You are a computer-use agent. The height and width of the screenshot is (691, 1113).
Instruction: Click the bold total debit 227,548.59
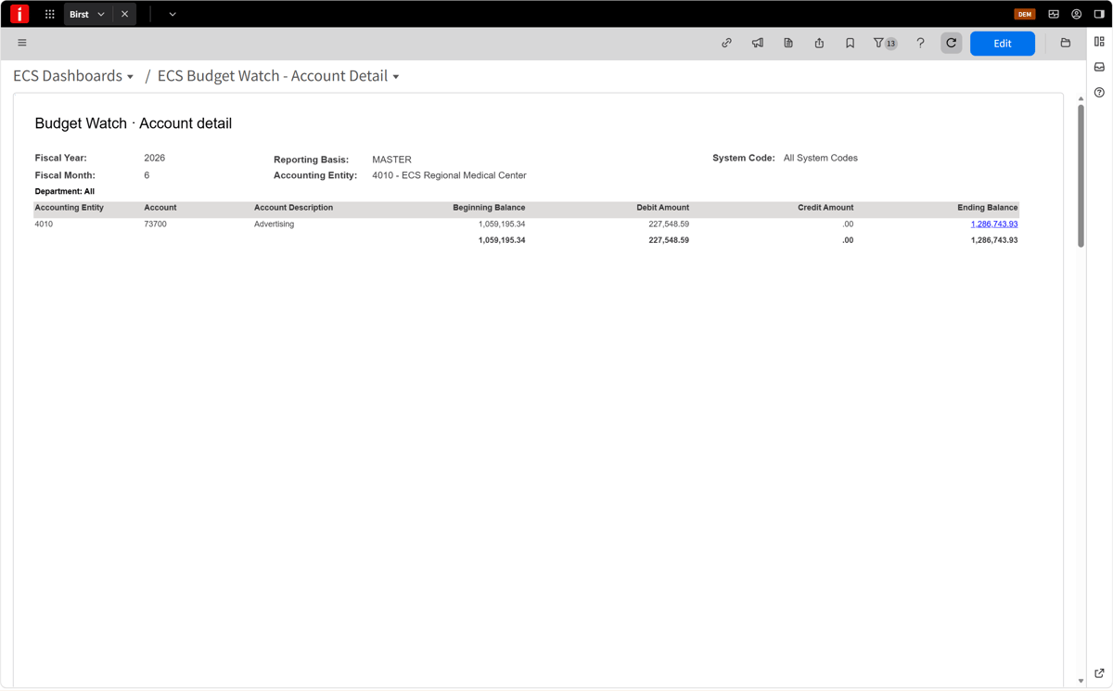669,240
